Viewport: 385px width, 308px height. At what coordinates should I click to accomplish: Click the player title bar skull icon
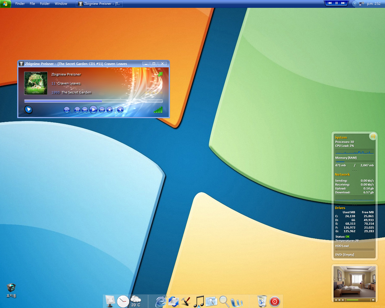[x=21, y=64]
